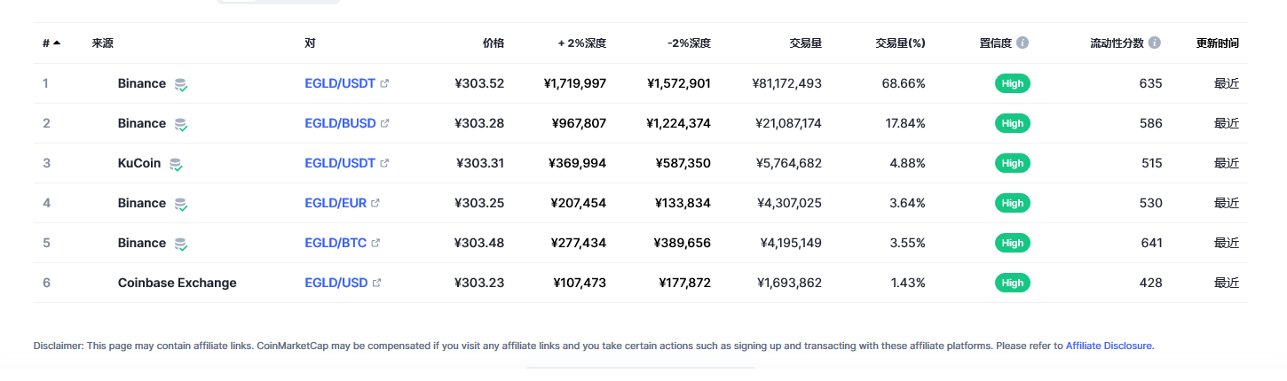Image resolution: width=1287 pixels, height=381 pixels.
Task: Click verified reserves icon in Binance EGLD/BTC row
Action: [x=181, y=245]
